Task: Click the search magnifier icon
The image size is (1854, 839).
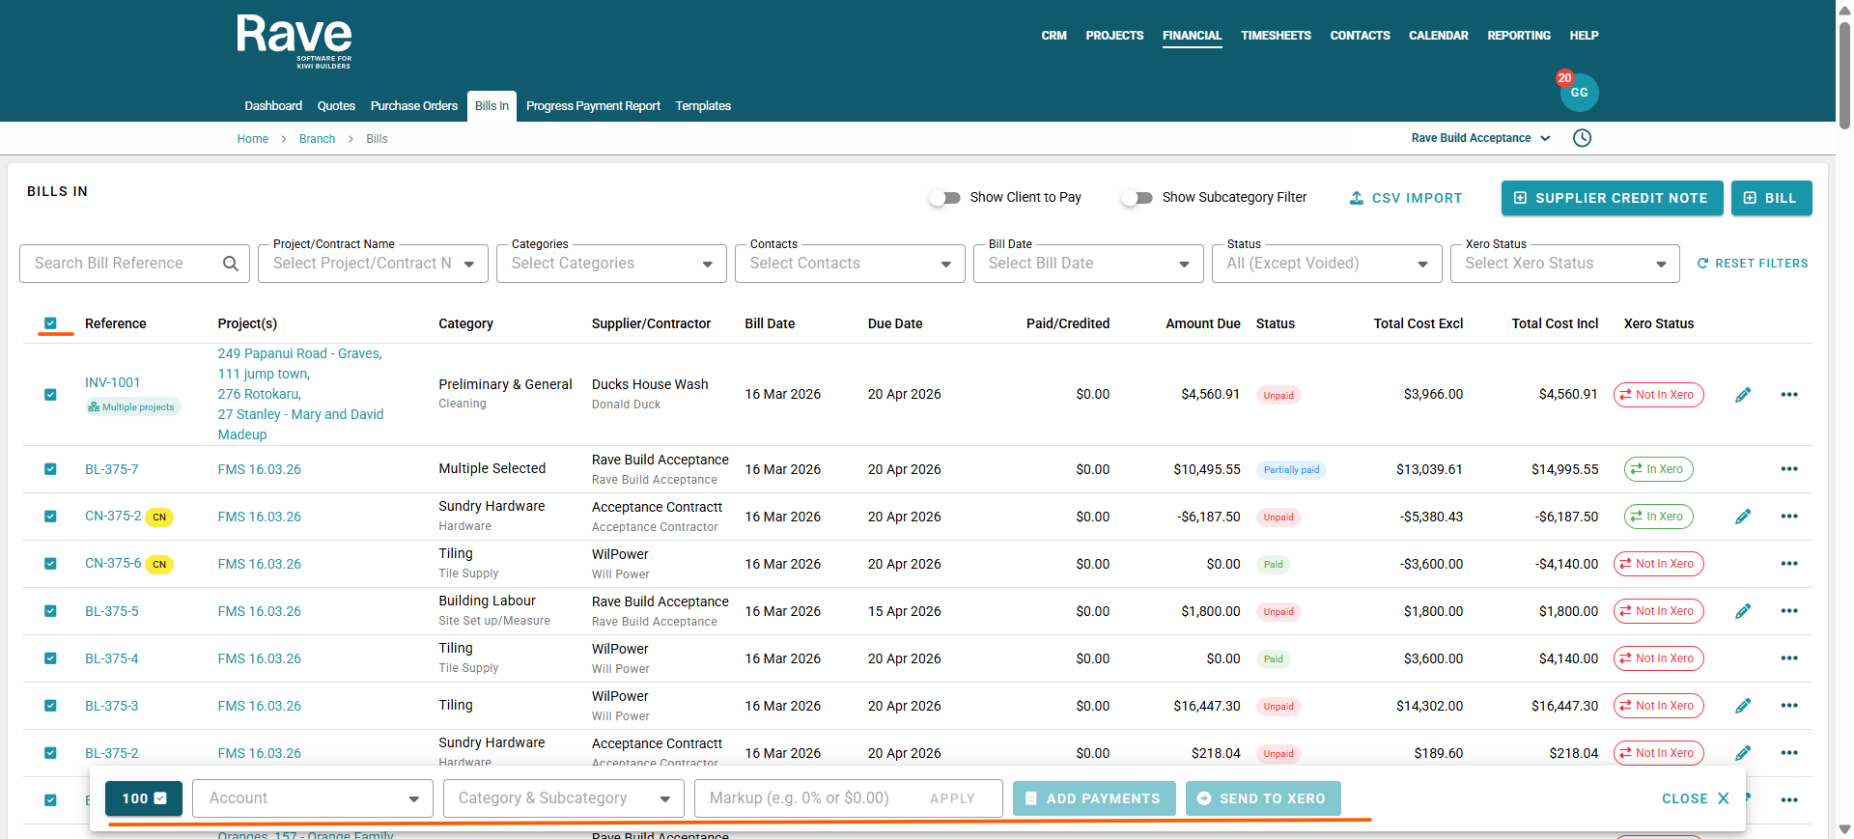Action: click(x=230, y=264)
